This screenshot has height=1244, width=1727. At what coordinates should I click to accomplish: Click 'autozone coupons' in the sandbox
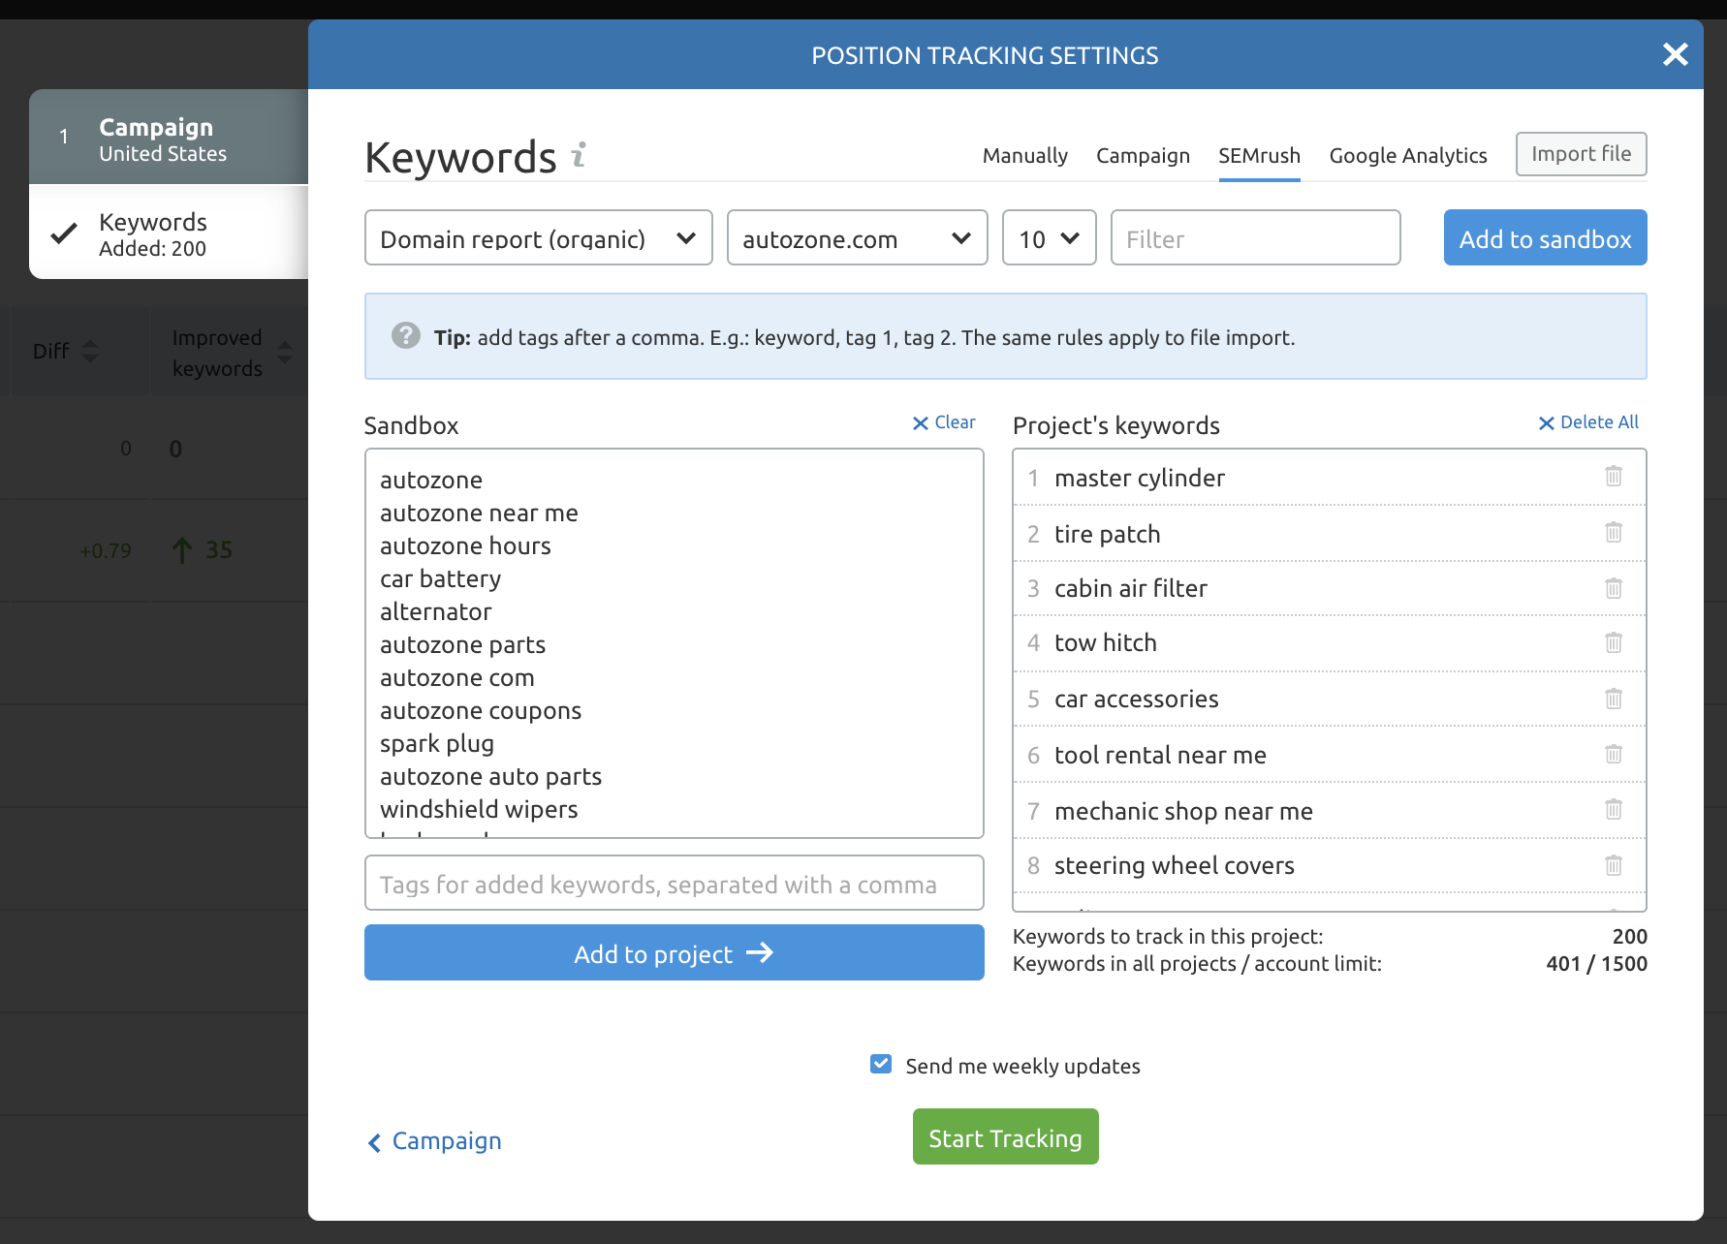pos(480,710)
